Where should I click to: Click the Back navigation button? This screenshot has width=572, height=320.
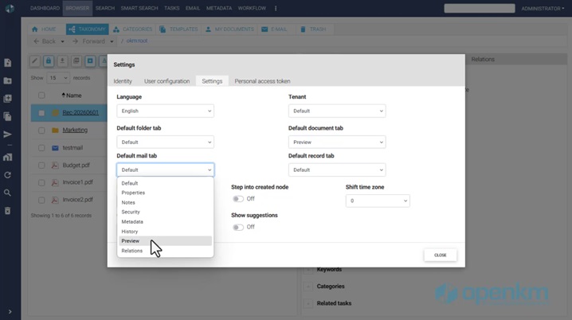[45, 41]
